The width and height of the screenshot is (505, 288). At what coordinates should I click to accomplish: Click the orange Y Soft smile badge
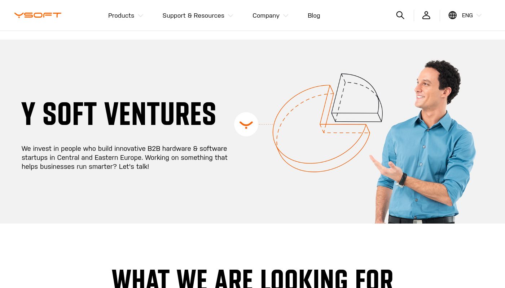click(246, 124)
